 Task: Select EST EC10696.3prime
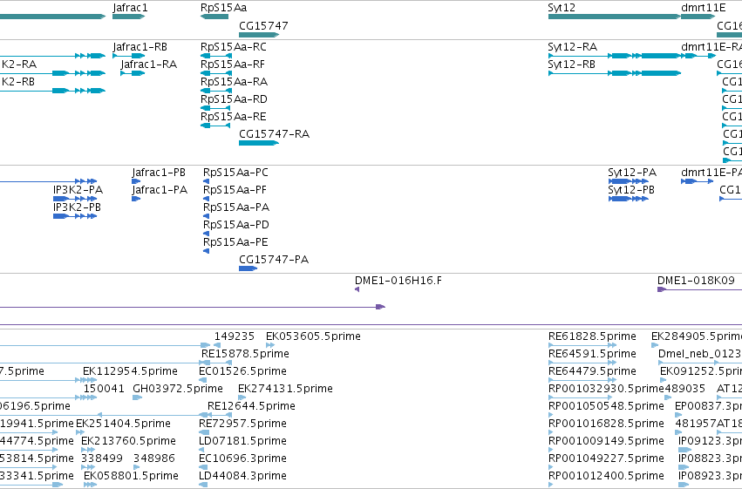click(x=201, y=467)
